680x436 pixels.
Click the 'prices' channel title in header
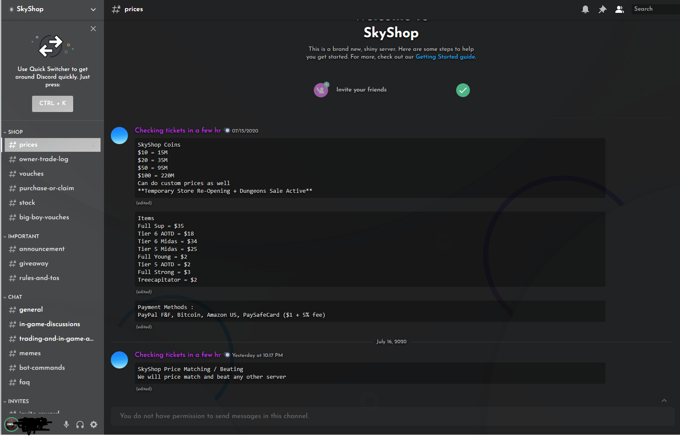coord(134,9)
